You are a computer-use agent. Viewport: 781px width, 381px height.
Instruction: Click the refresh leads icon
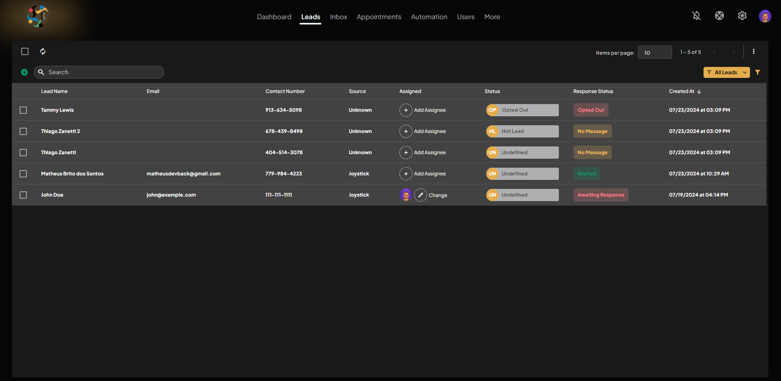pyautogui.click(x=43, y=51)
